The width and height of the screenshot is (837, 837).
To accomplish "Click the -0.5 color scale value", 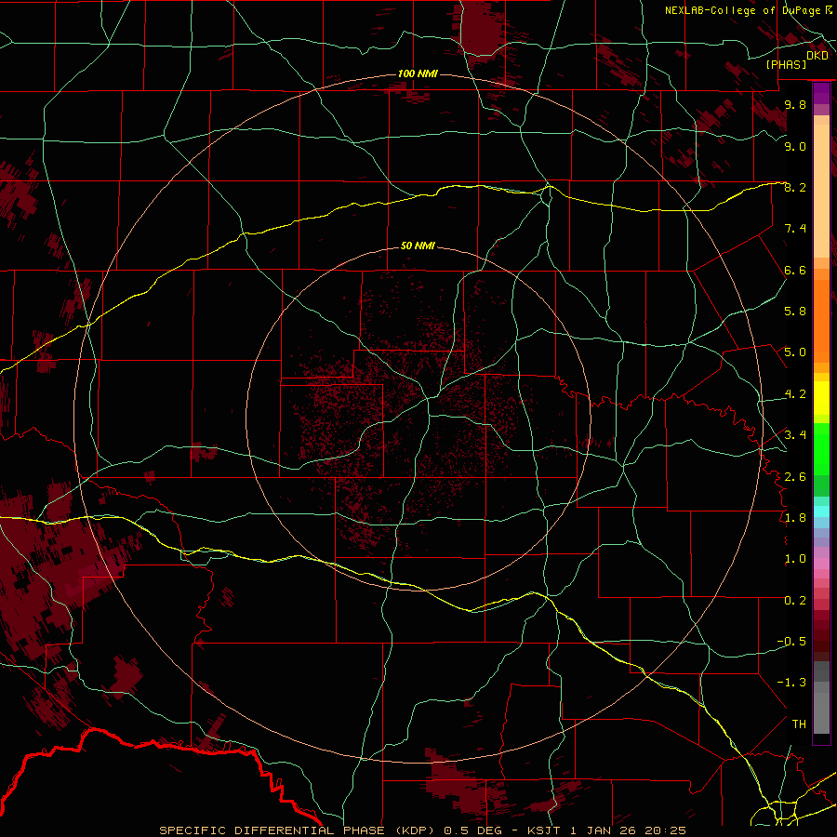I will 791,642.
